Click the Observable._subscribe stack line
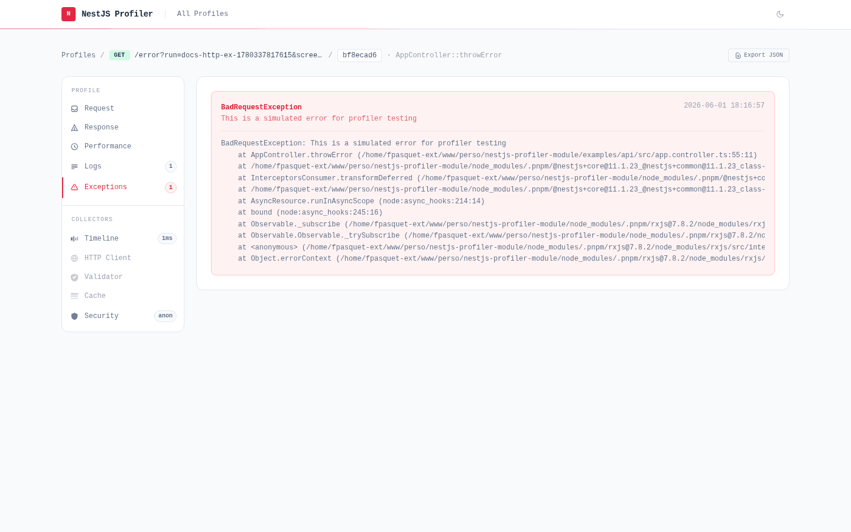Image resolution: width=851 pixels, height=532 pixels. coord(501,224)
